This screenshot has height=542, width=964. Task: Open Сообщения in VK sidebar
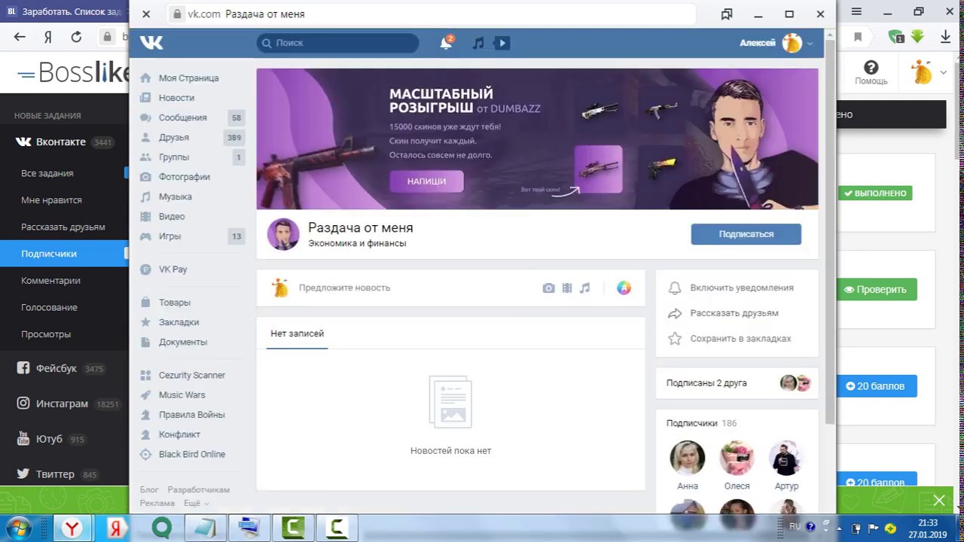click(182, 117)
